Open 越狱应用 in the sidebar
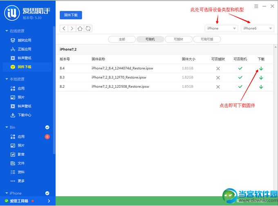 (x=24, y=40)
